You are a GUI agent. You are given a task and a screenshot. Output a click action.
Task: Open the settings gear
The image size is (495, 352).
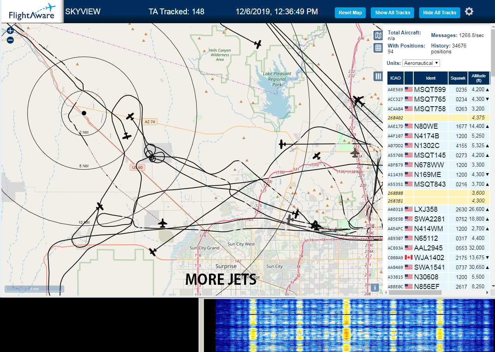tap(469, 11)
